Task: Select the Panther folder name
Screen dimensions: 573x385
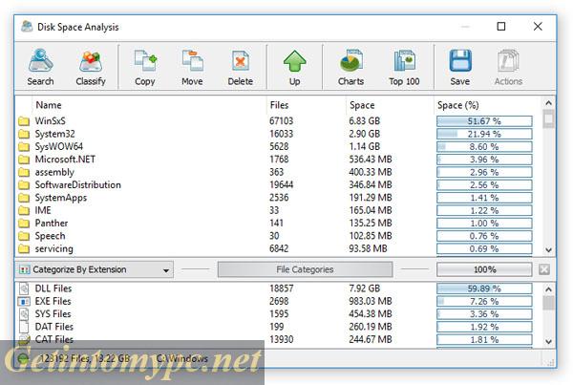Action: coord(52,223)
